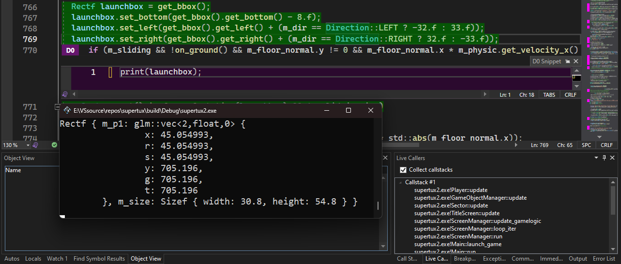621x264 pixels.
Task: Click the snippet editor's purple refactor icon
Action: tap(65, 94)
